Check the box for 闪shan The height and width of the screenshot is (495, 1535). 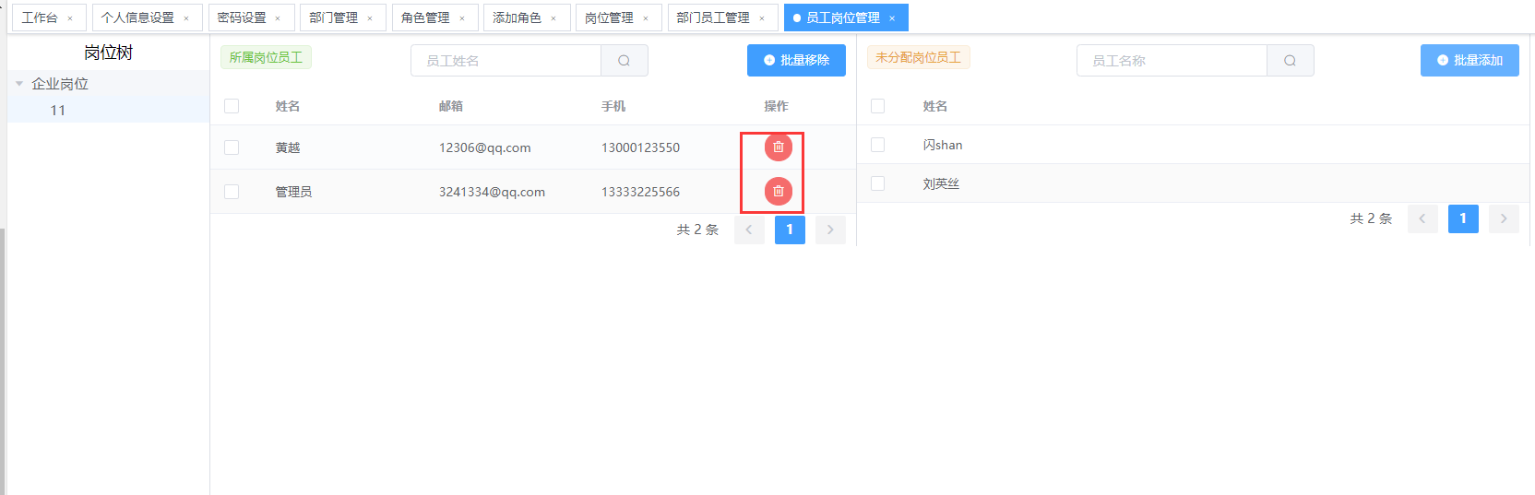pyautogui.click(x=878, y=145)
